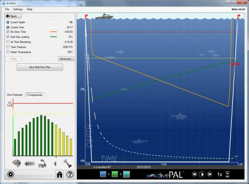Open the File menu
Viewport: 249px width, 184px height.
click(7, 9)
